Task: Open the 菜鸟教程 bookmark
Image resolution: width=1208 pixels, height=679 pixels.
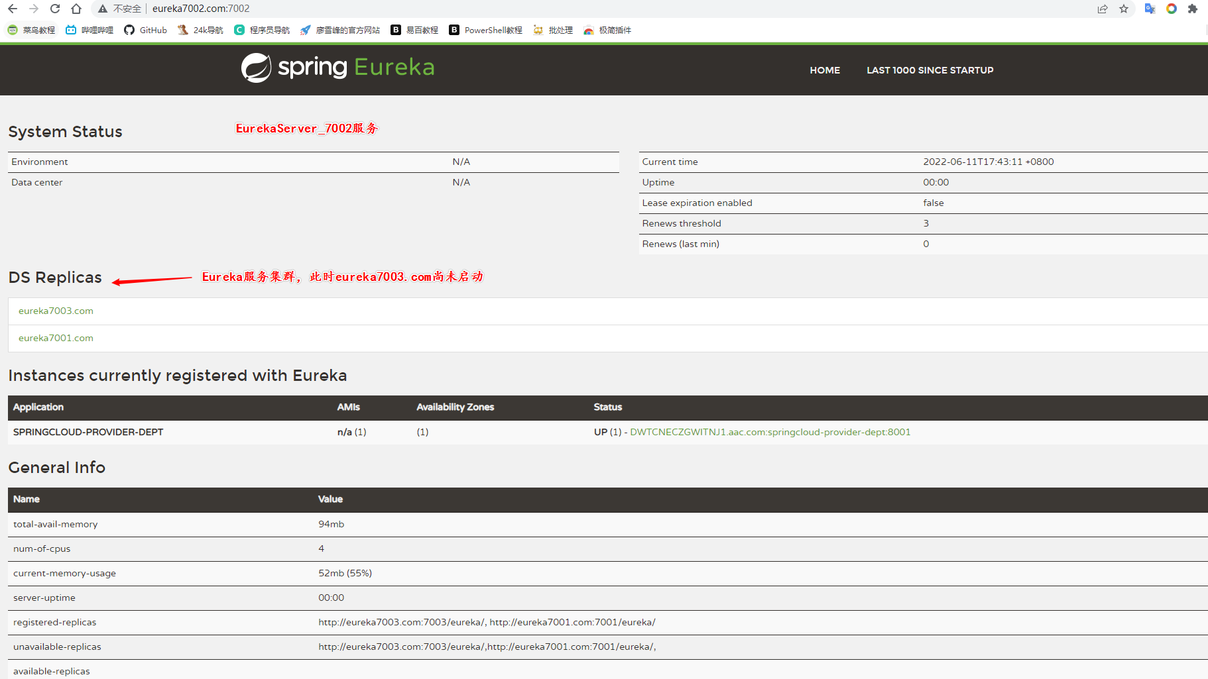Action: point(31,30)
